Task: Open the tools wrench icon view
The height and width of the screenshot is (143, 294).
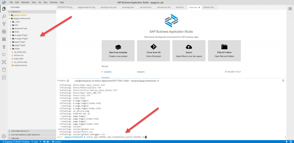Action: coord(4,62)
